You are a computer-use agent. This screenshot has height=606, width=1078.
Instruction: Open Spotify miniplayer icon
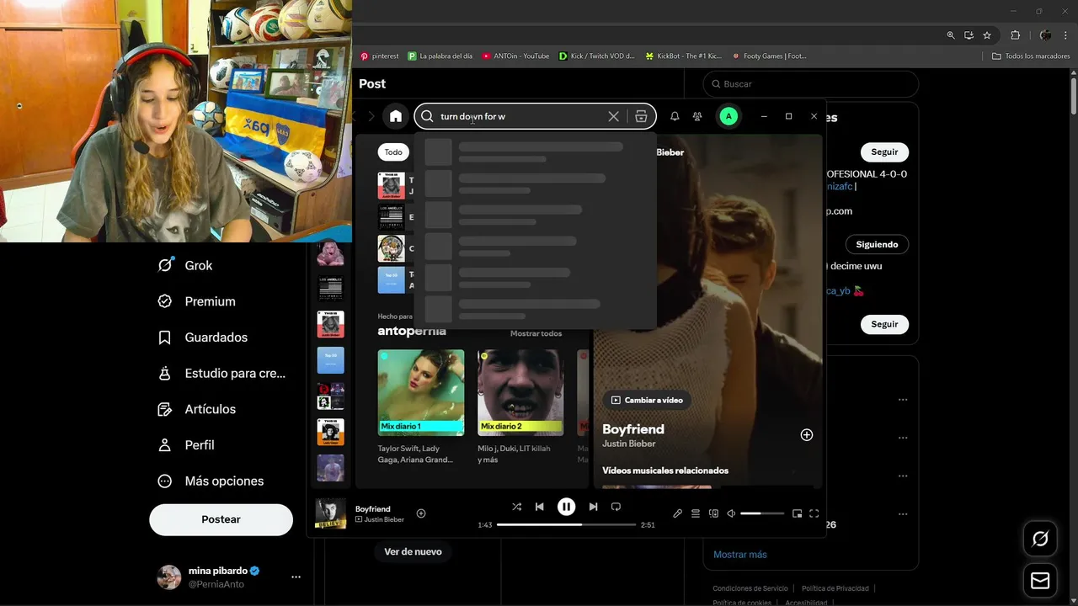pos(797,513)
